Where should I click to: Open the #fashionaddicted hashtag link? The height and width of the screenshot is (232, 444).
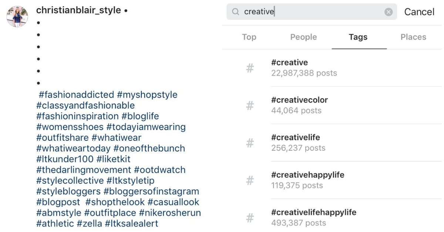point(77,95)
